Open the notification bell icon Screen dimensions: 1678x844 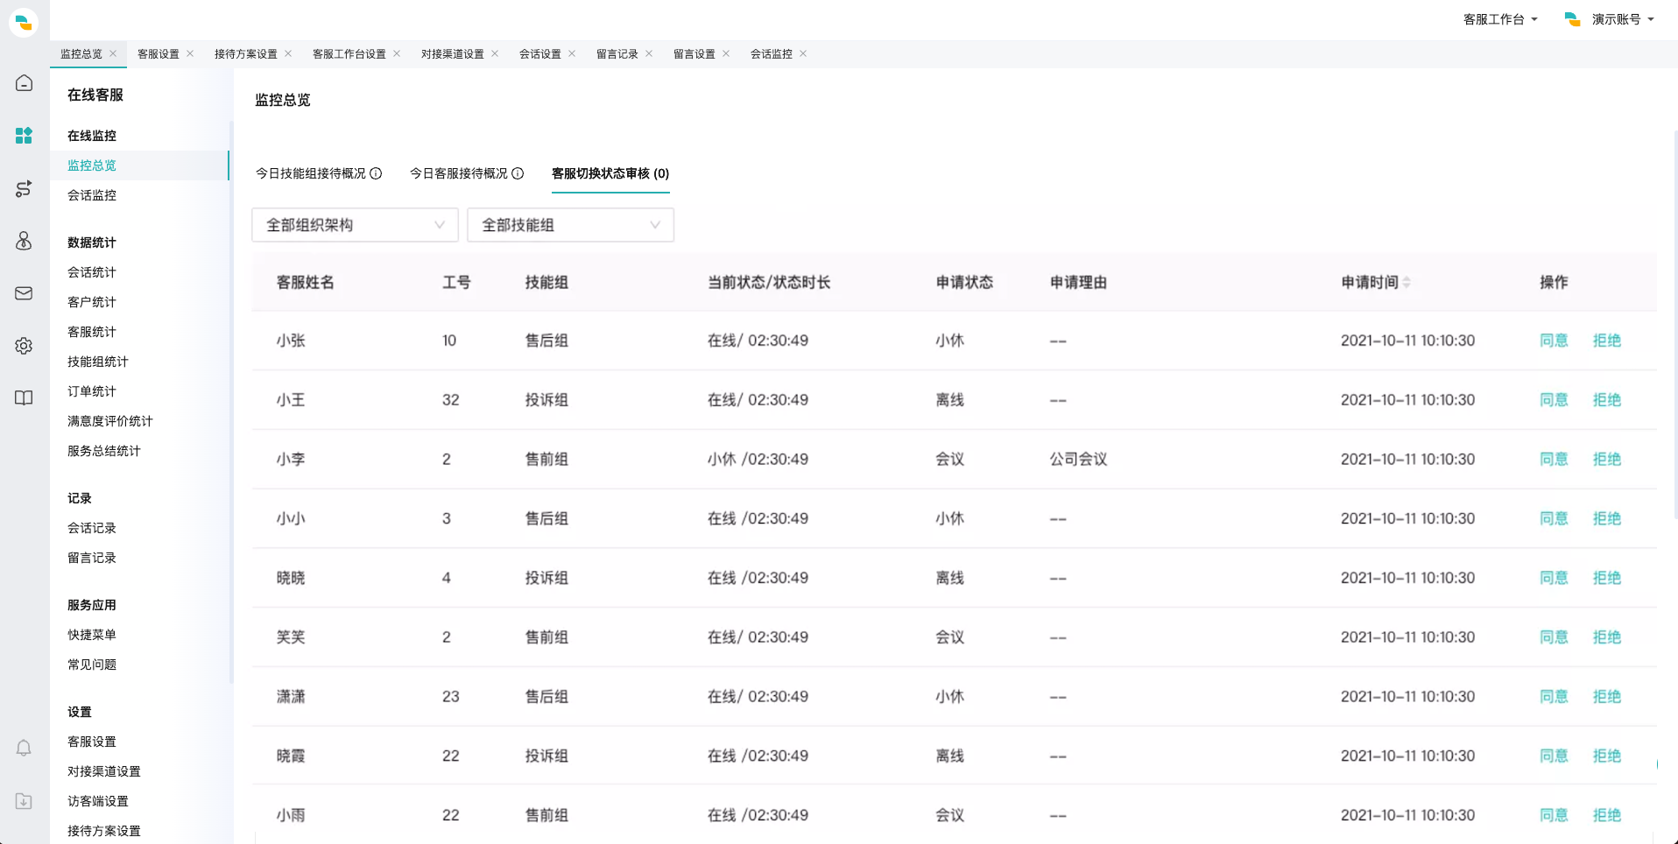pos(24,748)
